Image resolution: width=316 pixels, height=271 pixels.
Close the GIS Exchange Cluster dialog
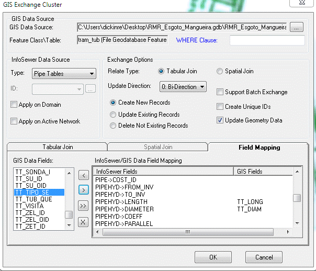[x=302, y=3]
